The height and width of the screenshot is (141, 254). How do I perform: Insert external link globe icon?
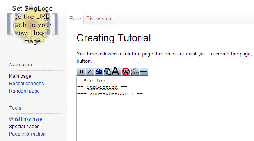[x=107, y=71]
